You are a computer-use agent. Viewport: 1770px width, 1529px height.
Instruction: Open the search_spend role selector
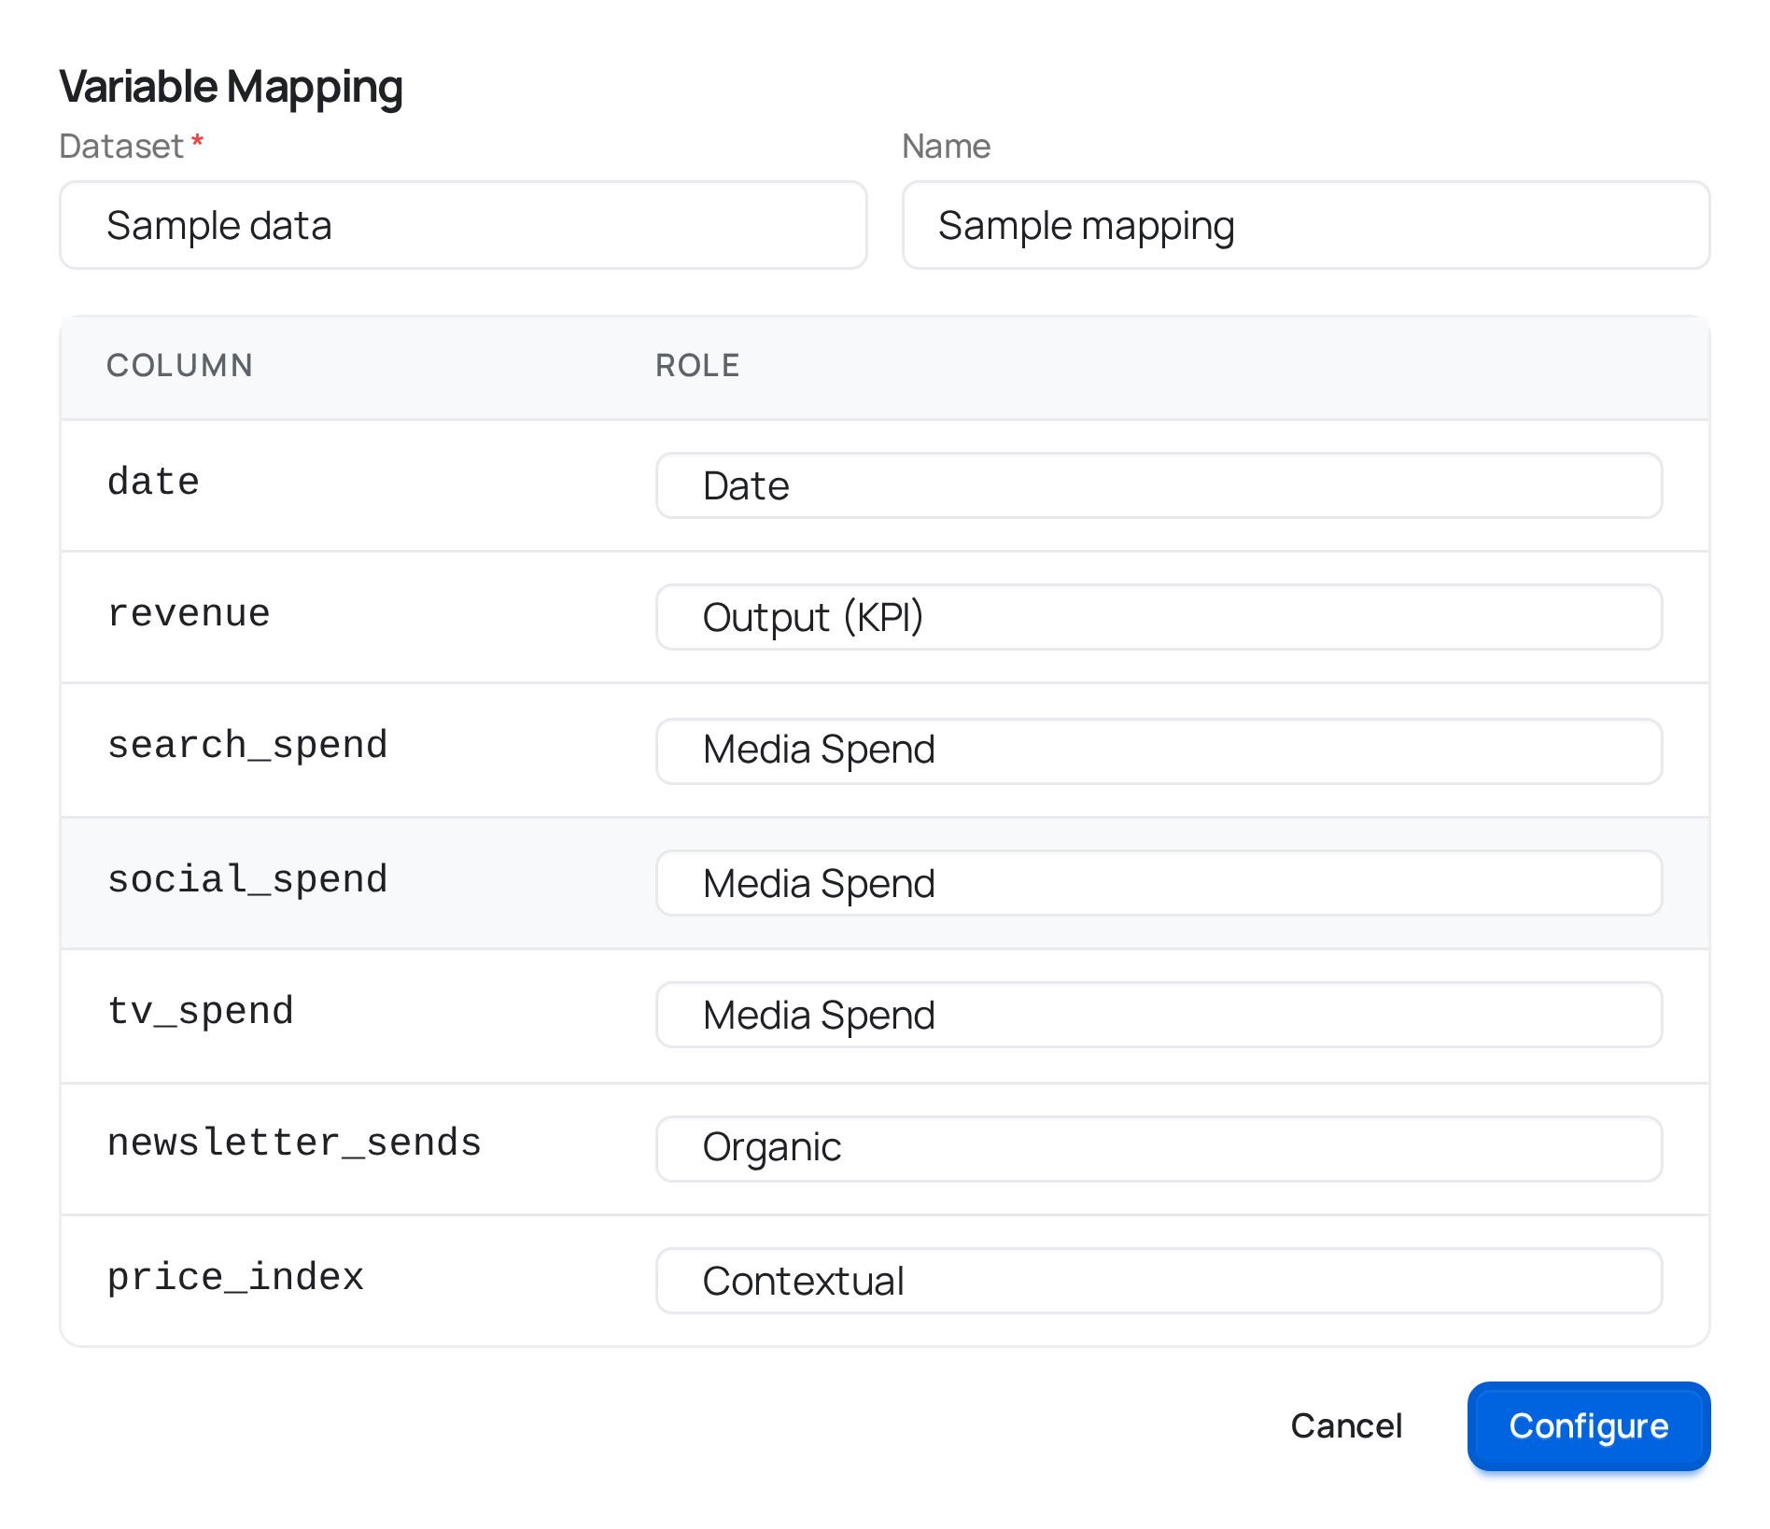pos(1159,750)
